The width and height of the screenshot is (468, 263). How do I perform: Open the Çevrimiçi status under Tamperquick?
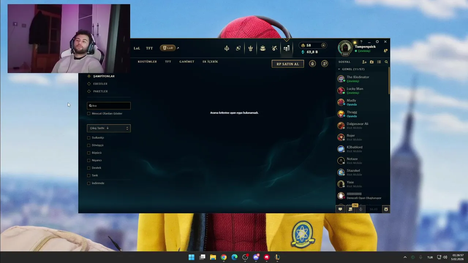click(x=363, y=51)
